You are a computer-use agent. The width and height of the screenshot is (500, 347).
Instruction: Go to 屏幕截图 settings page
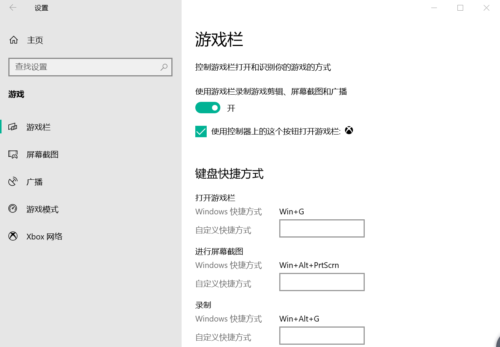pyautogui.click(x=42, y=154)
